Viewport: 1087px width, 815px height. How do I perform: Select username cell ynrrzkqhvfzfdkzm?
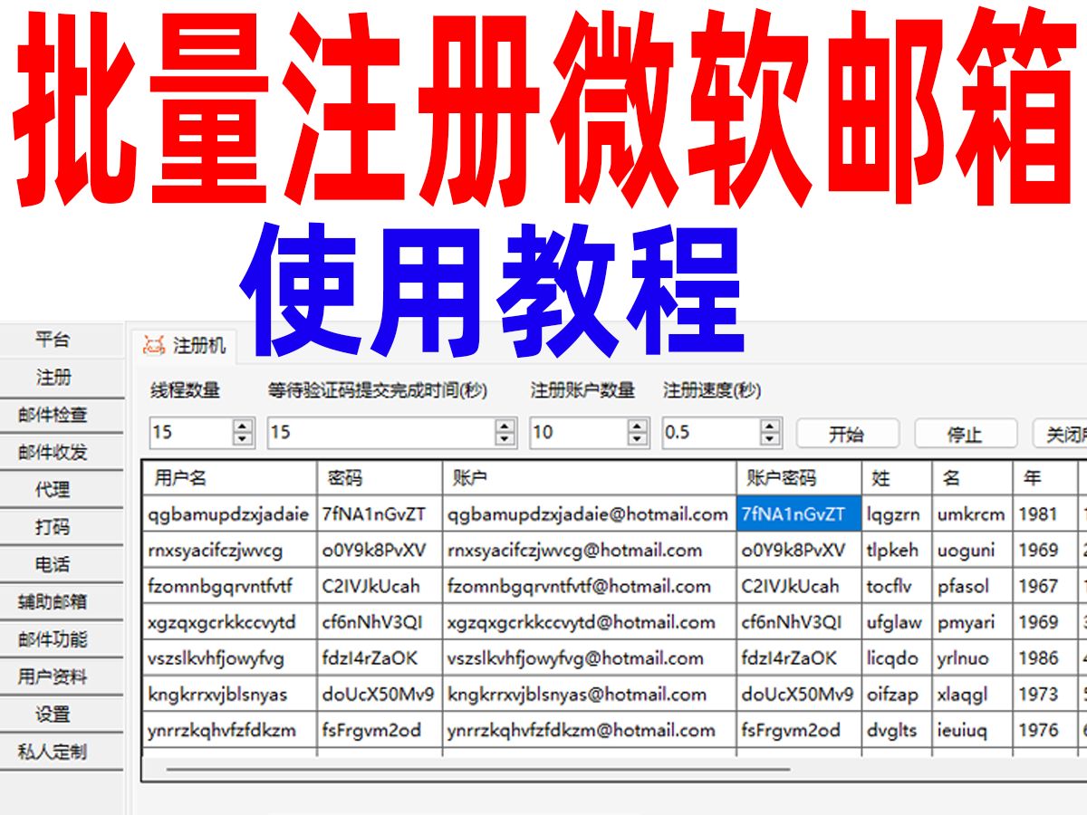(229, 730)
